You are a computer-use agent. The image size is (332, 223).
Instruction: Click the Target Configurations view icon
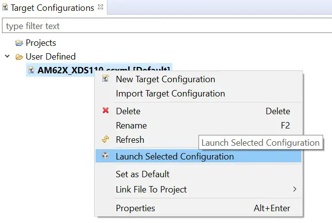(x=5, y=8)
